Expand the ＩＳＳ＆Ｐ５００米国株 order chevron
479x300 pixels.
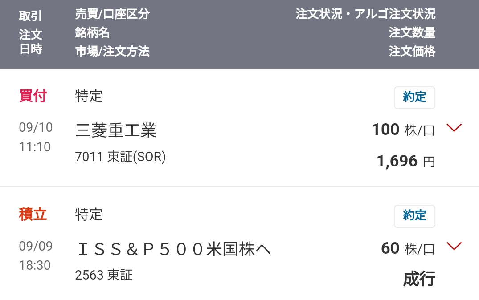coord(454,247)
